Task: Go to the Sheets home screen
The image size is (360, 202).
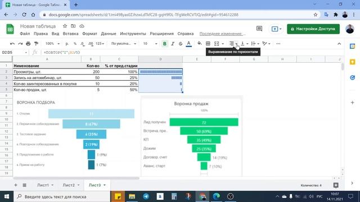Action: (10, 29)
